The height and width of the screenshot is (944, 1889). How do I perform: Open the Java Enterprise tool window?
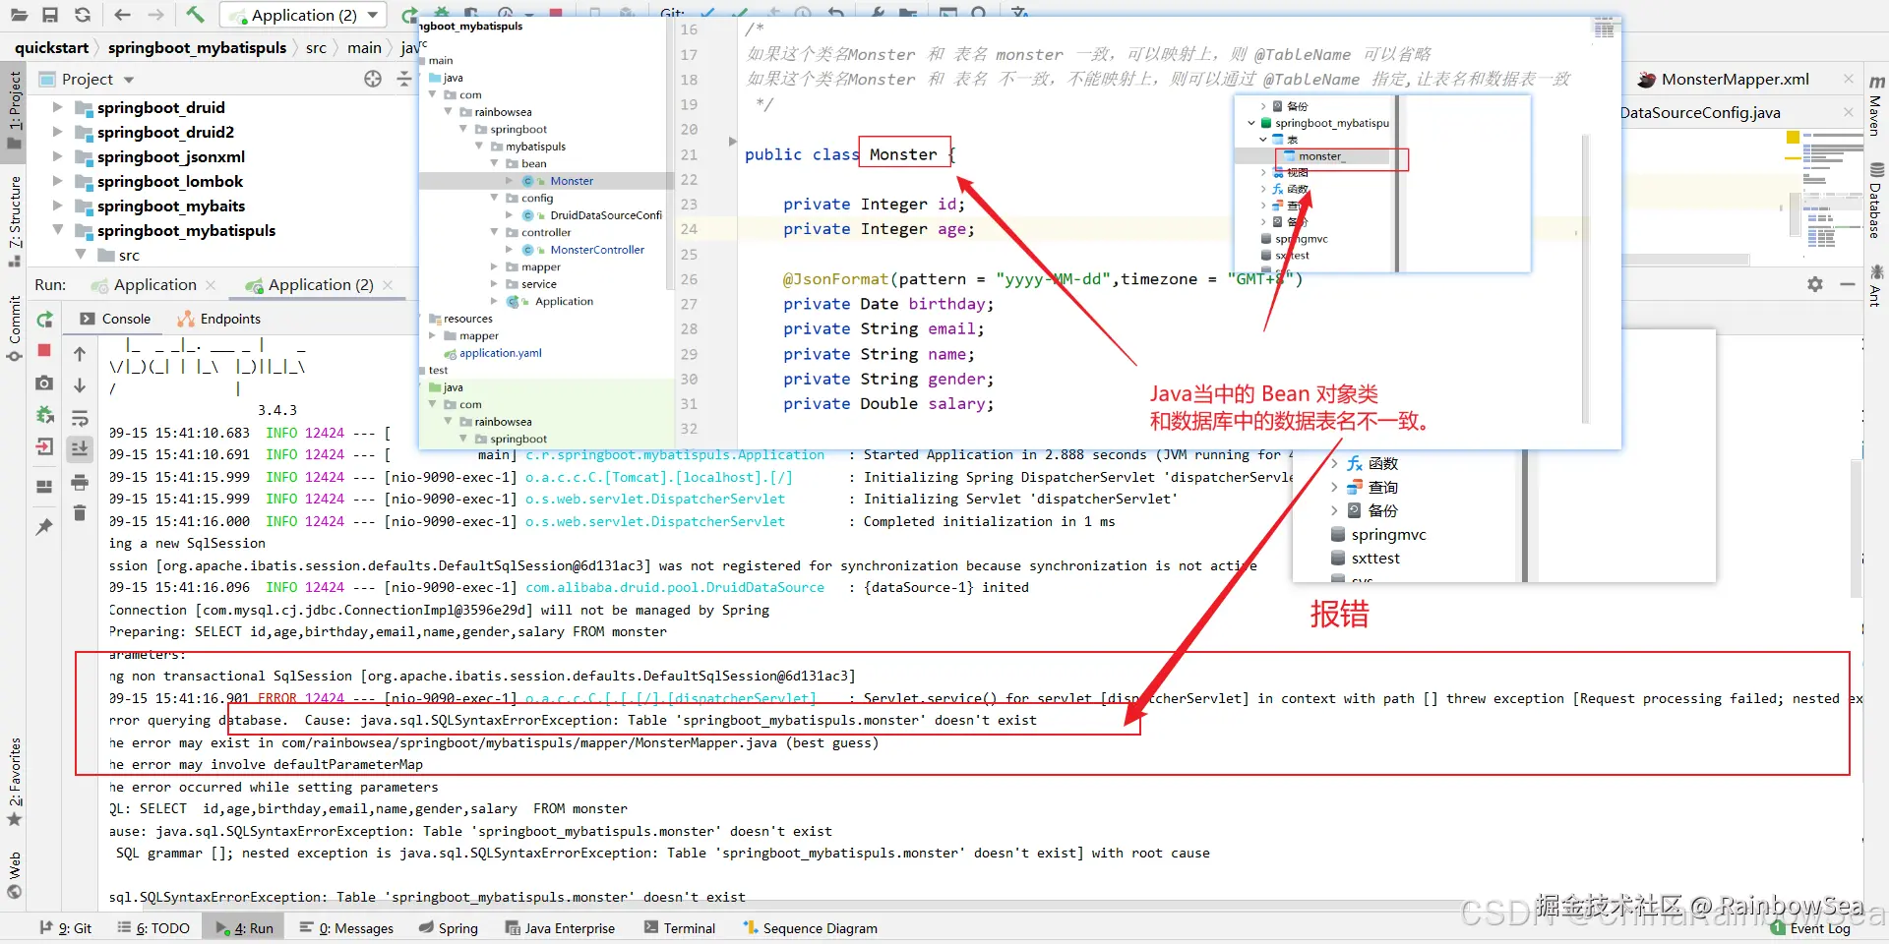tap(560, 928)
